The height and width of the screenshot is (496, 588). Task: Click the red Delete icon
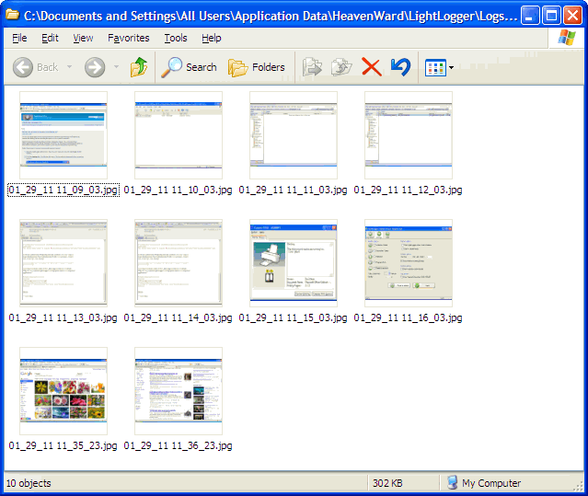tap(371, 67)
